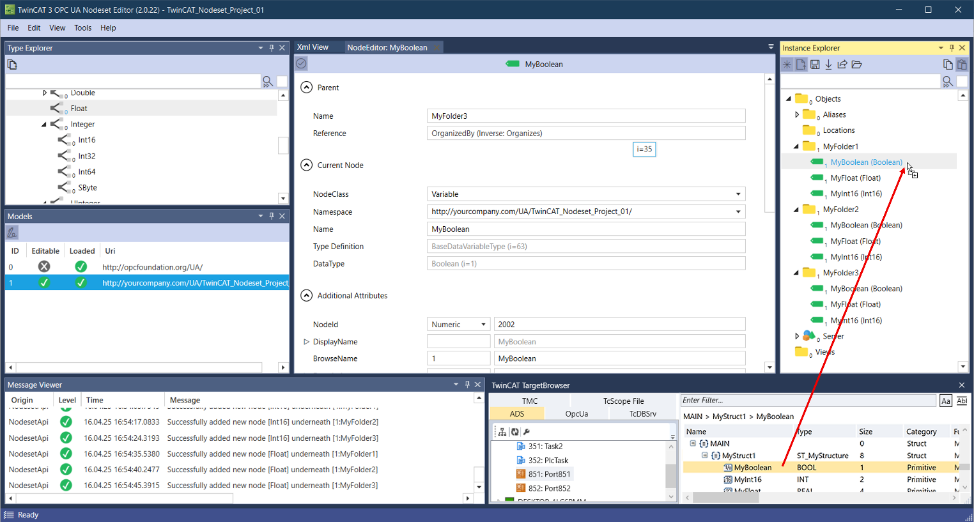
Task: Click the current node Name field MyBoolean
Action: (x=585, y=229)
